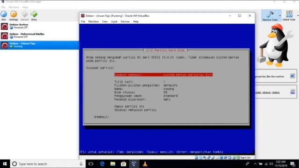Click the penguin mascot illustration
Viewport: 299px width, 168px height.
tap(275, 45)
